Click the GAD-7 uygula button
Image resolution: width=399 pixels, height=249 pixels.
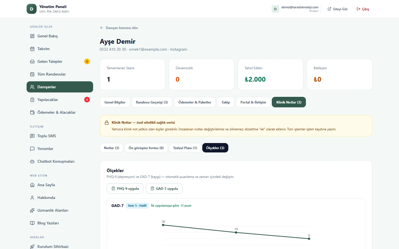coord(164,188)
